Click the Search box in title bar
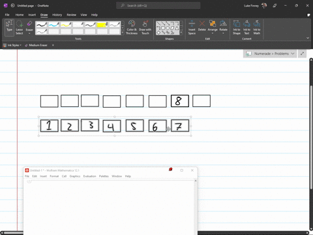The width and height of the screenshot is (313, 235). (158, 6)
